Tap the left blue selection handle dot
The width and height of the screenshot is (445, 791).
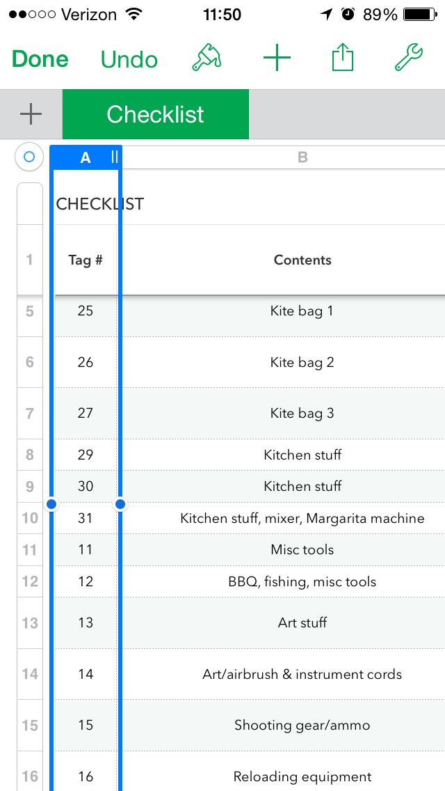[x=51, y=504]
